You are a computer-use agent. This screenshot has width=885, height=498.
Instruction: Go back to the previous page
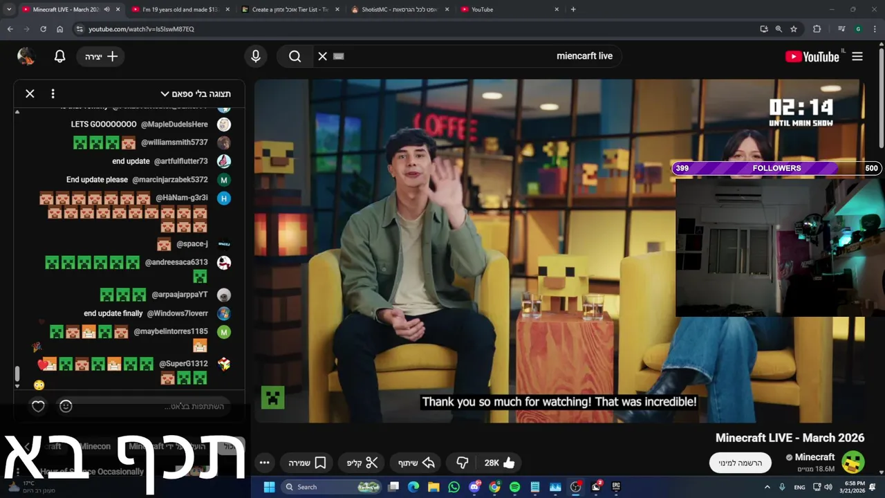pos(10,29)
